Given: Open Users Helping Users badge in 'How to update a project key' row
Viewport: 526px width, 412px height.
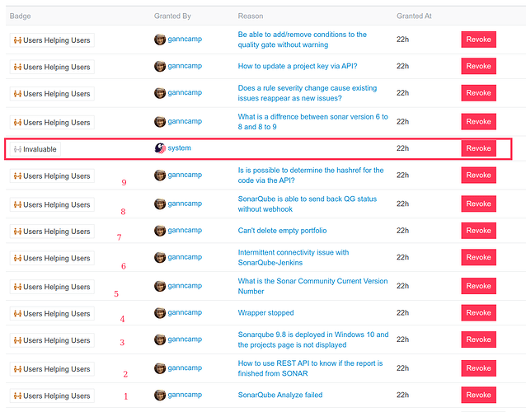Looking at the screenshot, I should tap(52, 67).
